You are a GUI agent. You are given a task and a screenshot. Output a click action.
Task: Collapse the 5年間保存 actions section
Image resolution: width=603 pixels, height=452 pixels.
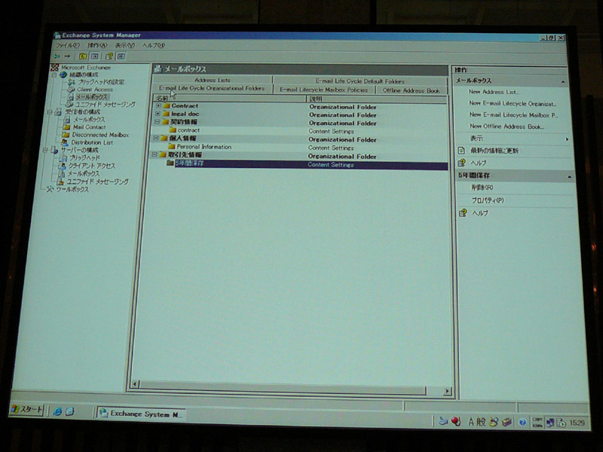[569, 177]
